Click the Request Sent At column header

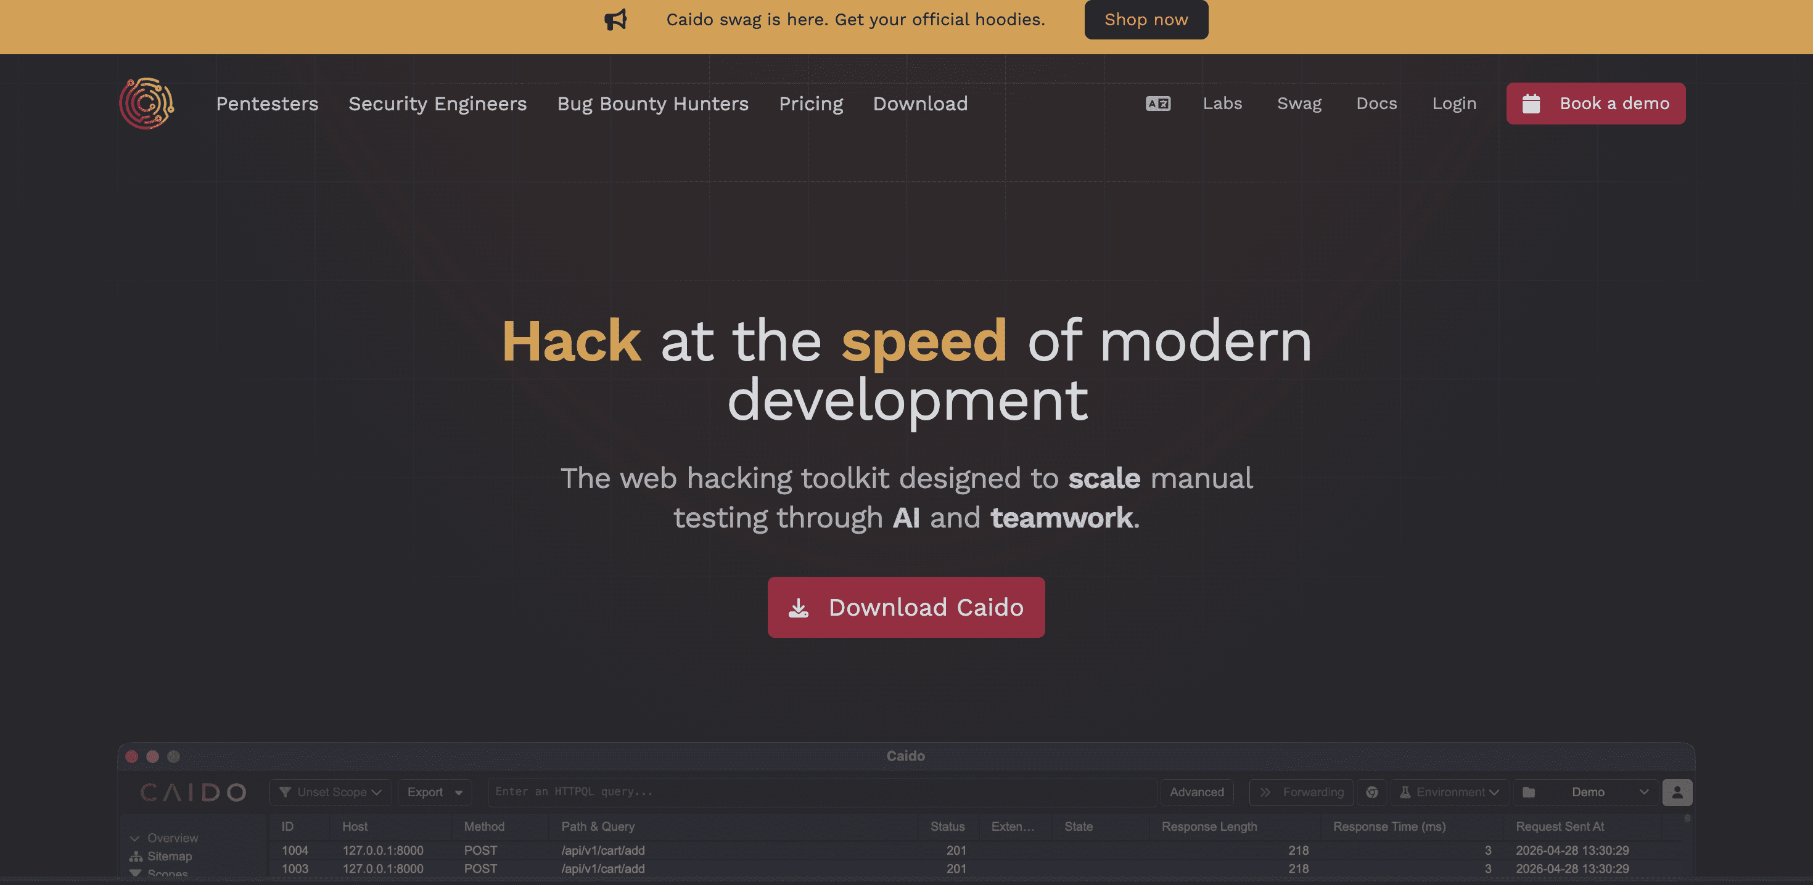tap(1560, 826)
